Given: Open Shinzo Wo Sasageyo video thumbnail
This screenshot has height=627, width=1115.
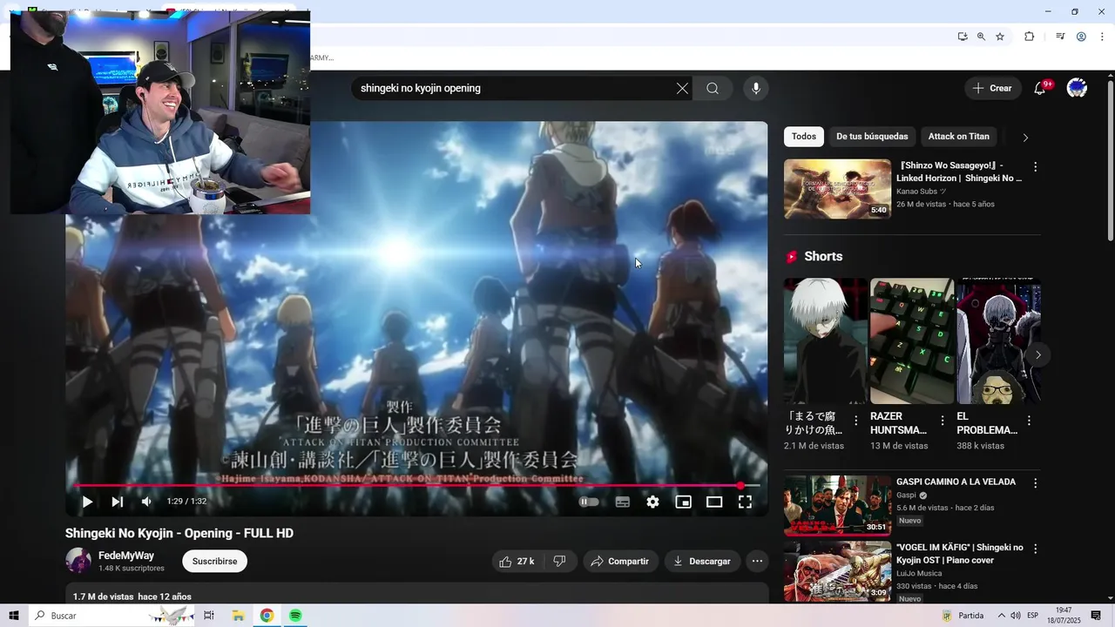Looking at the screenshot, I should click(837, 189).
